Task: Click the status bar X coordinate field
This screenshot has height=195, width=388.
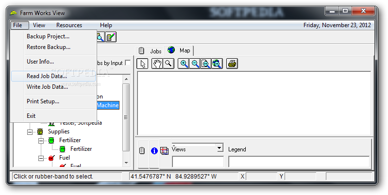Action: coord(261,177)
